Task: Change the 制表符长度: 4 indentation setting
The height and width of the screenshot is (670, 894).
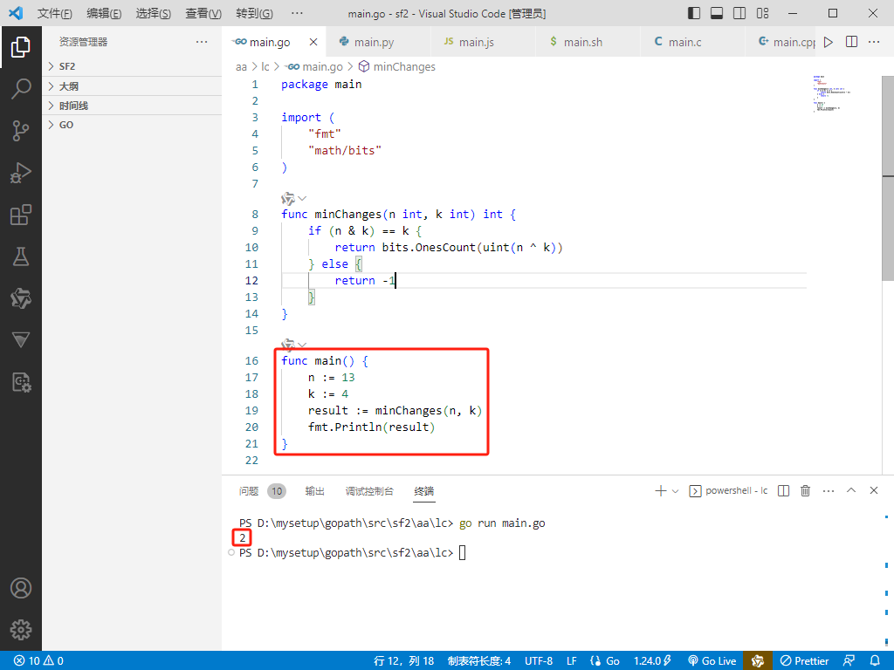Action: click(x=479, y=661)
